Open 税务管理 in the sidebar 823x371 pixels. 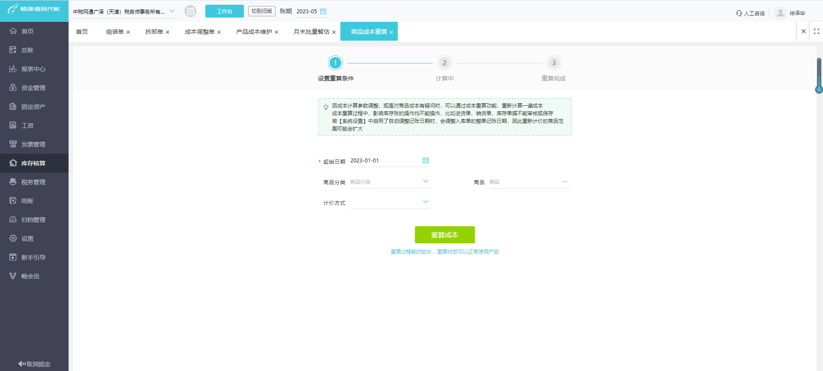coord(34,182)
